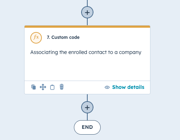
Task: Open Show details link
Action: 128,87
